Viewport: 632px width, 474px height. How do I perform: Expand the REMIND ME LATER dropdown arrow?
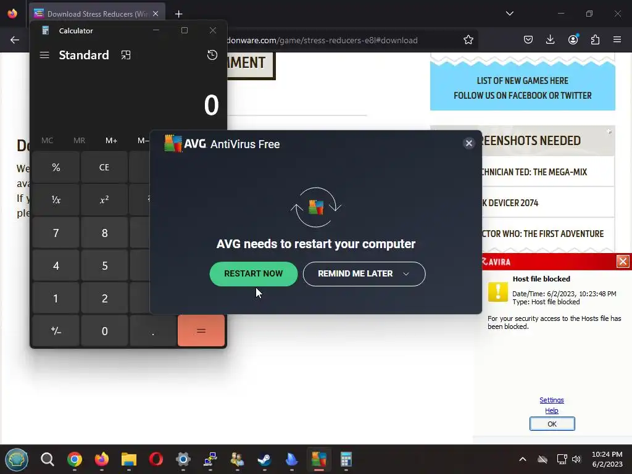click(x=406, y=274)
